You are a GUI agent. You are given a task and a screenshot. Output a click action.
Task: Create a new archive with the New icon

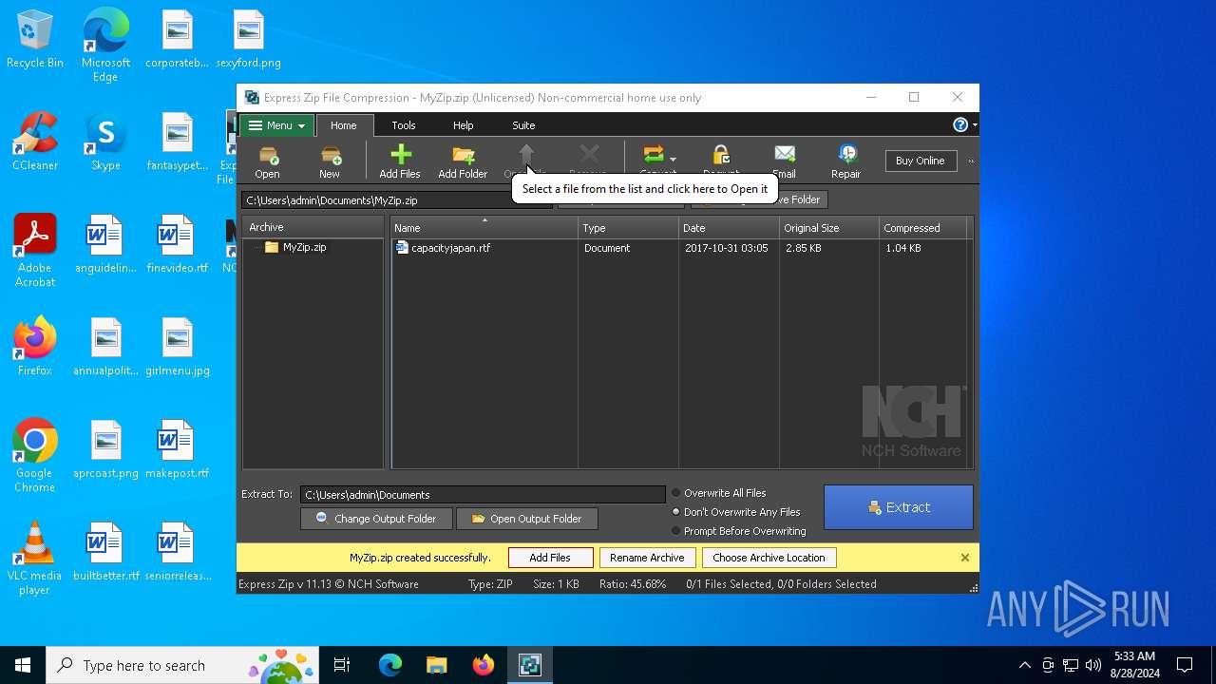[x=330, y=161]
